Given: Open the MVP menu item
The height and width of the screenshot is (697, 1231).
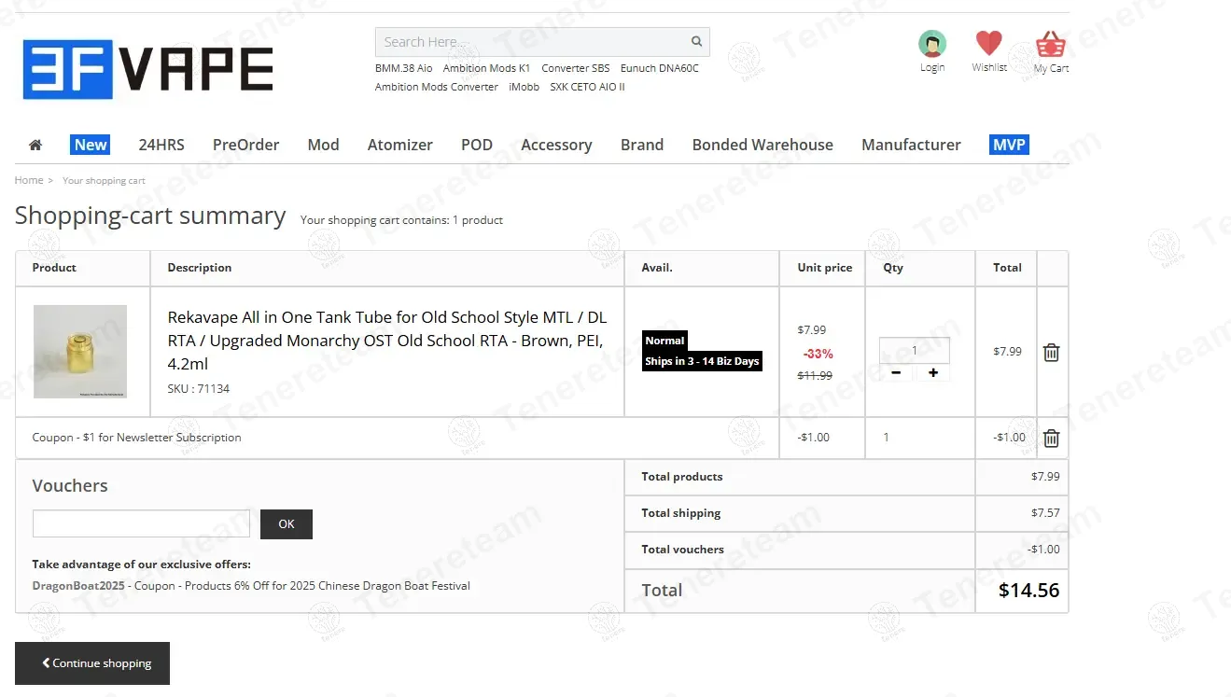Looking at the screenshot, I should click(1009, 145).
